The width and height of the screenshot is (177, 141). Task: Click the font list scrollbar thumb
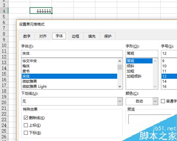pos(120,67)
